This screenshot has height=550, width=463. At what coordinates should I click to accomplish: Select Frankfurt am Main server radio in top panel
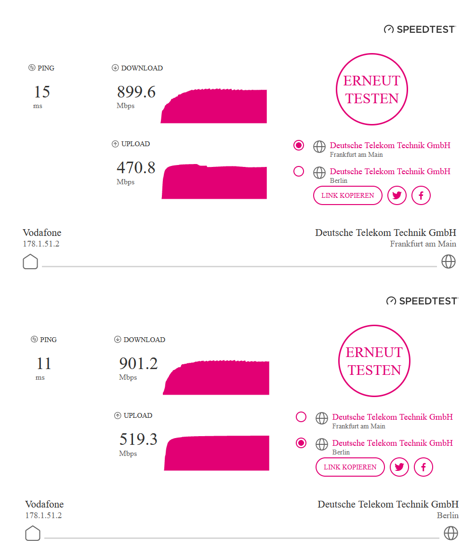(x=299, y=145)
